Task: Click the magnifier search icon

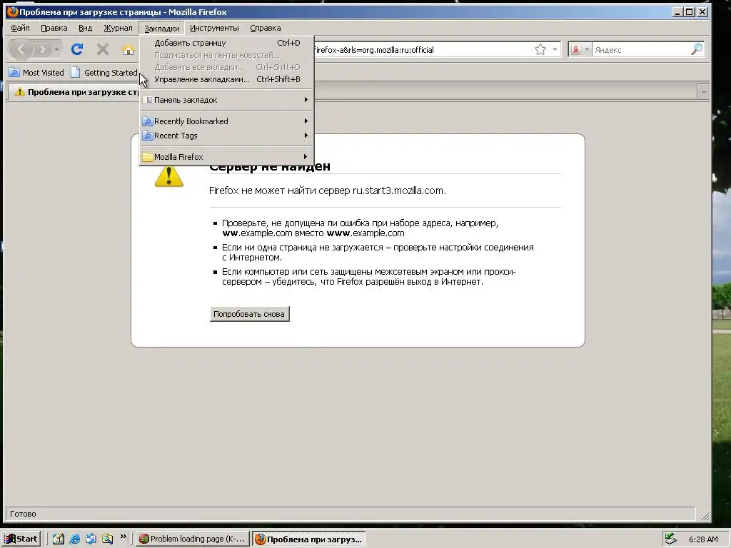Action: point(697,49)
